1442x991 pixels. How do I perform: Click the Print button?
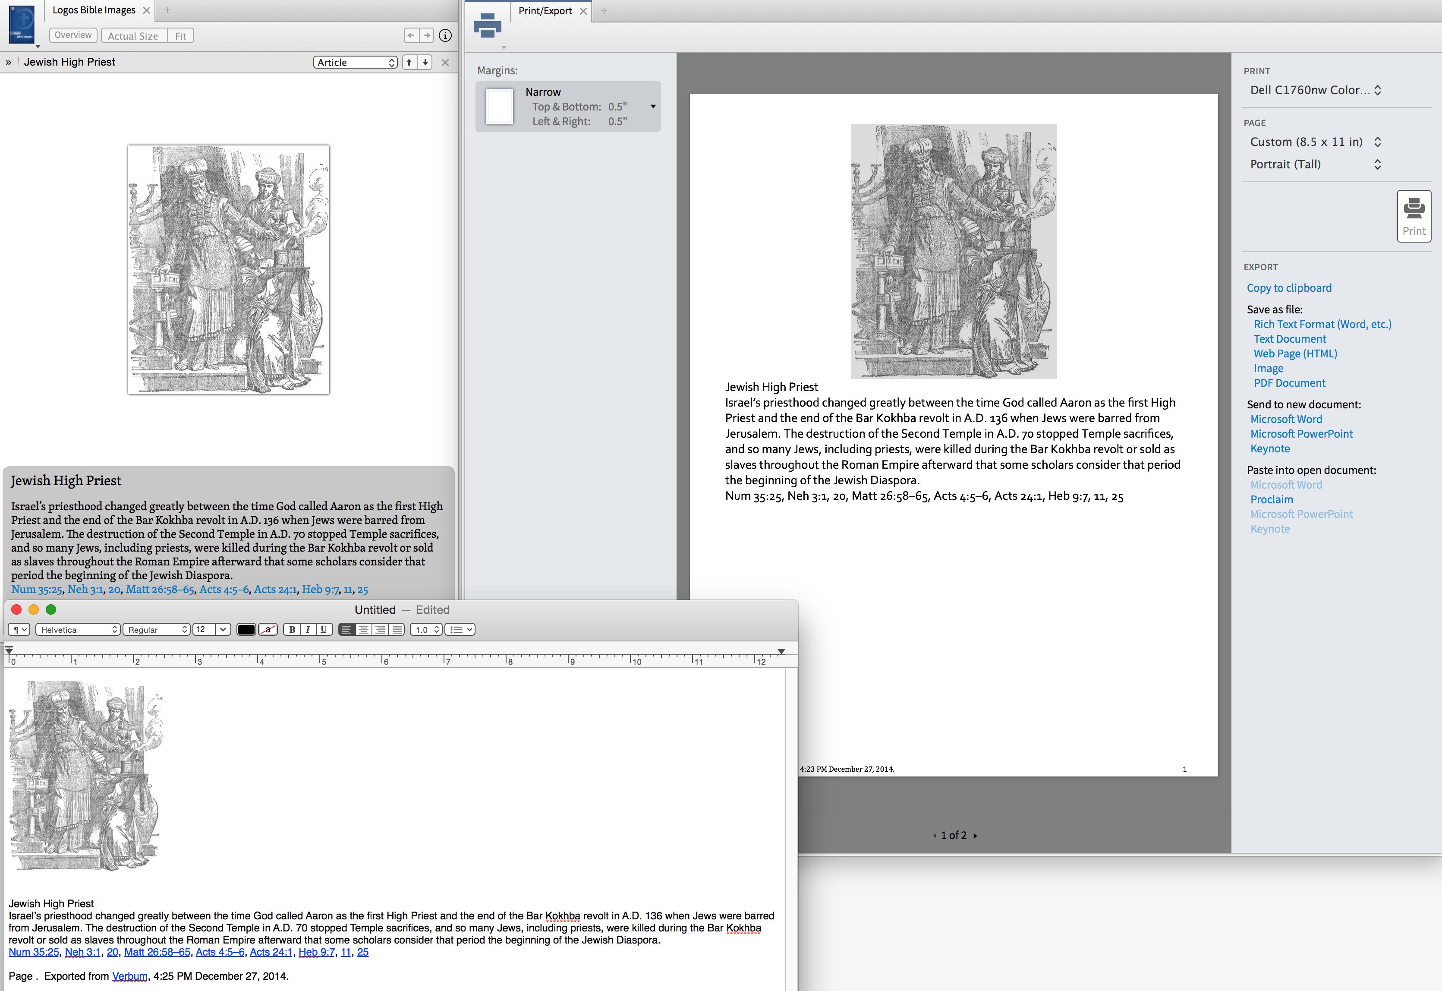click(x=1414, y=216)
